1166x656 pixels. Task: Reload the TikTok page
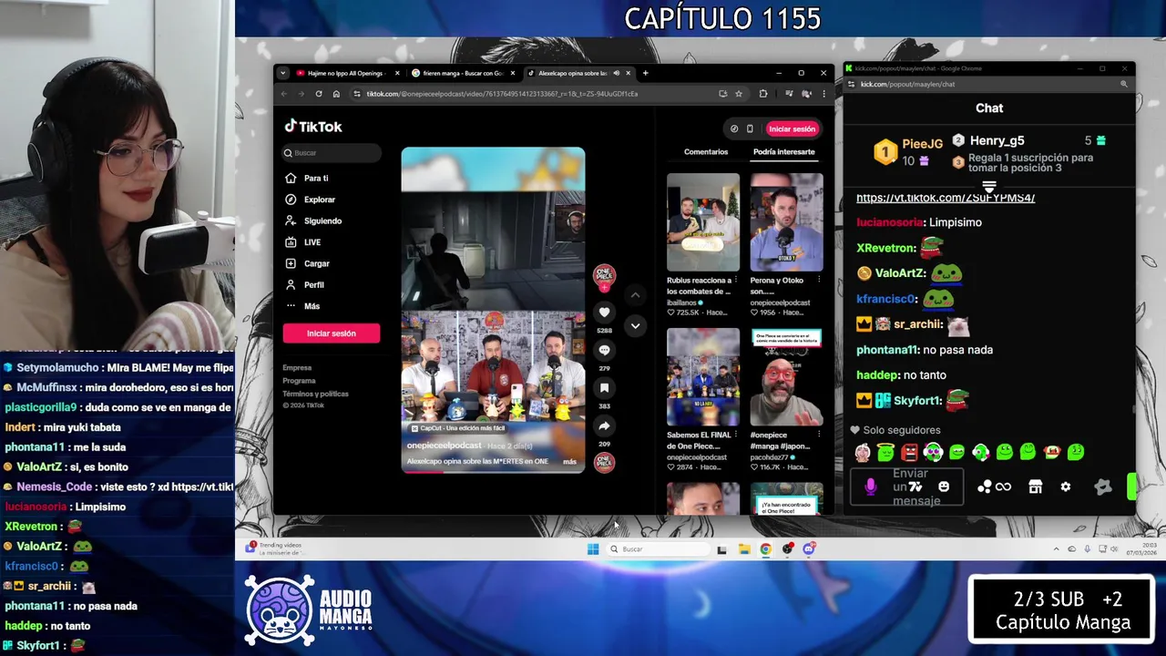(318, 94)
